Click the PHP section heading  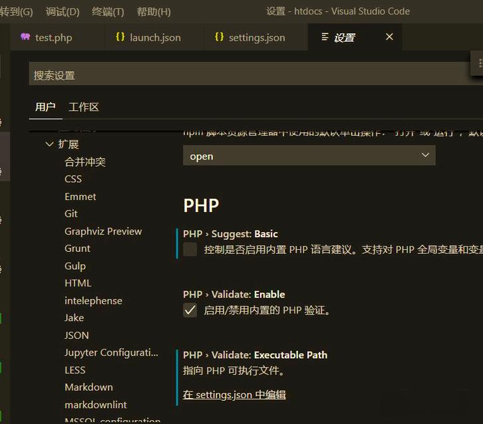pos(201,205)
